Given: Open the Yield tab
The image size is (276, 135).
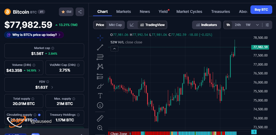Looking at the screenshot, I should [163, 12].
